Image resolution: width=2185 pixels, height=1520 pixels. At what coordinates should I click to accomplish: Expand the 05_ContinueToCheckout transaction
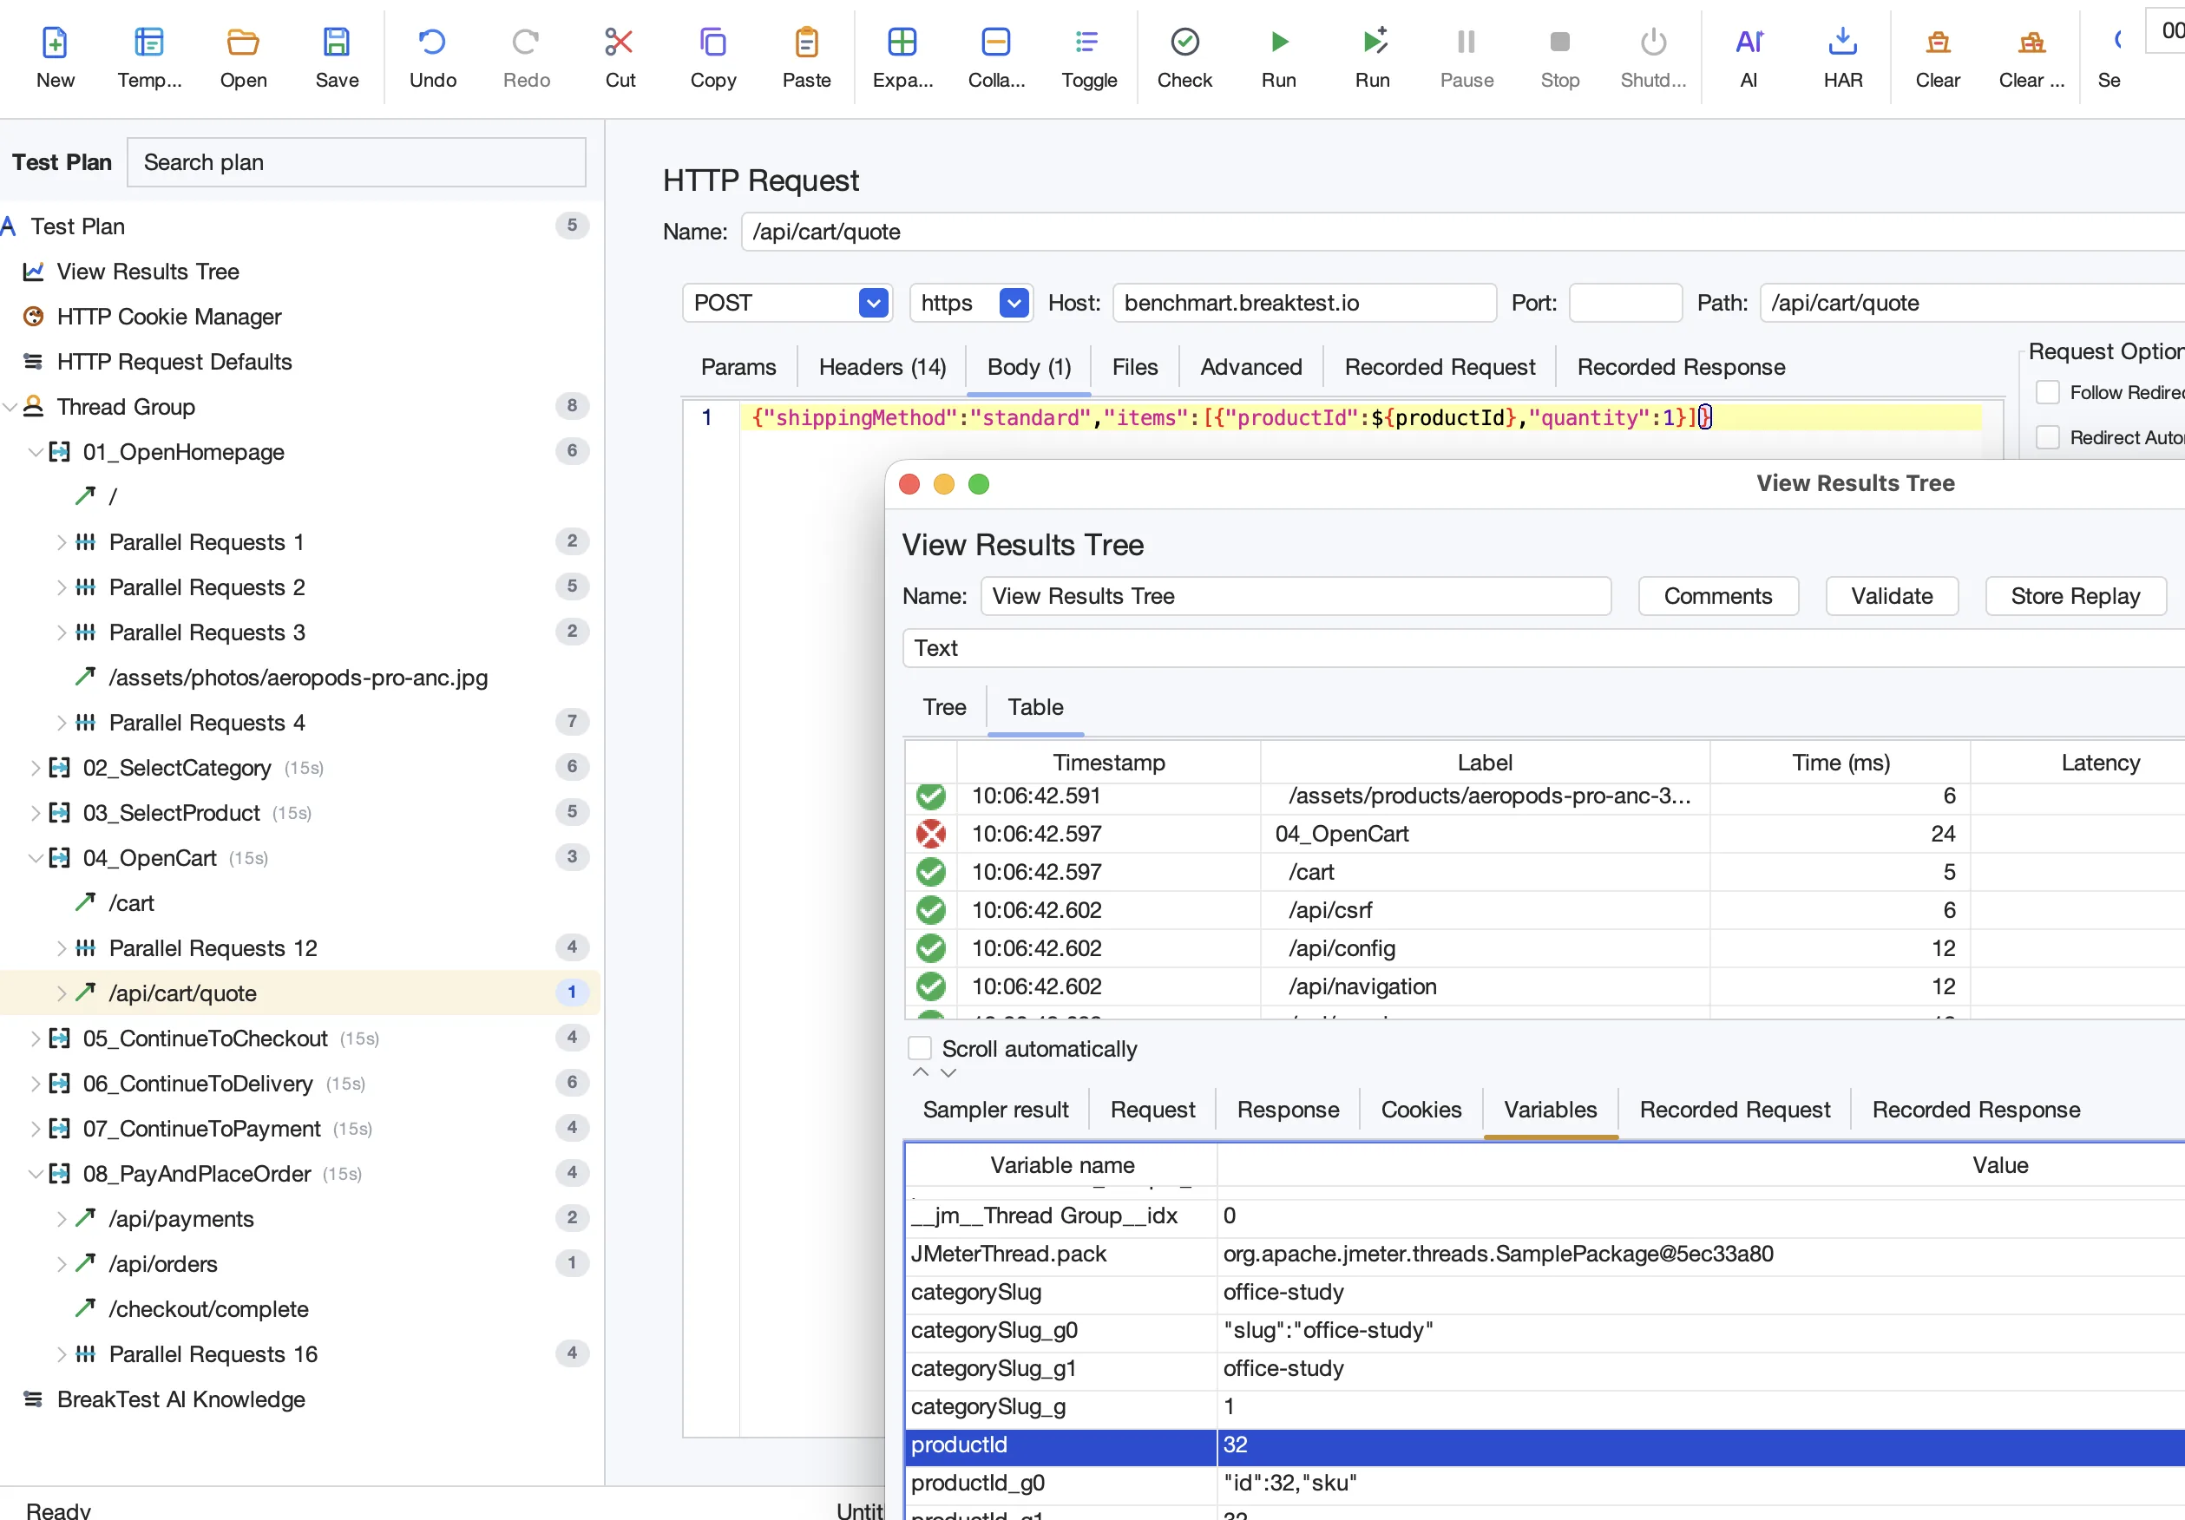36,1038
